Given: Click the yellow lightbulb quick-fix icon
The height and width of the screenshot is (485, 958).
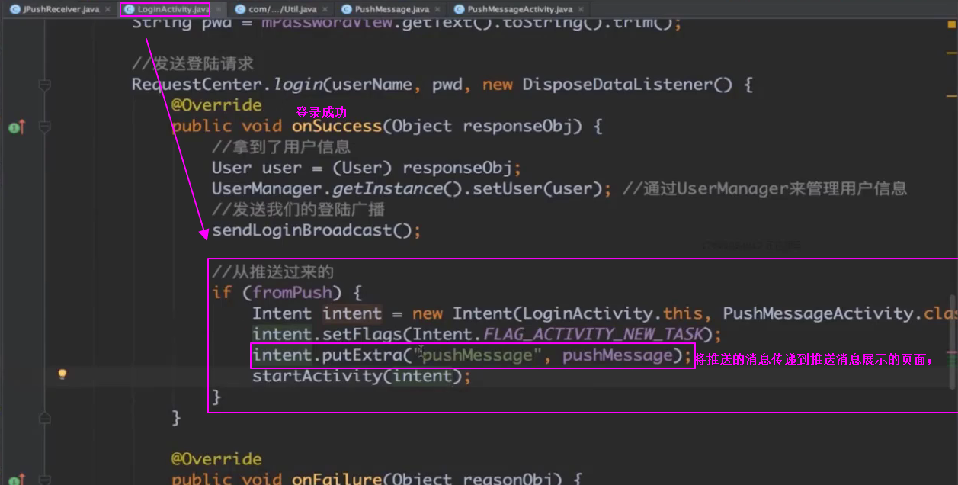Looking at the screenshot, I should (x=62, y=374).
